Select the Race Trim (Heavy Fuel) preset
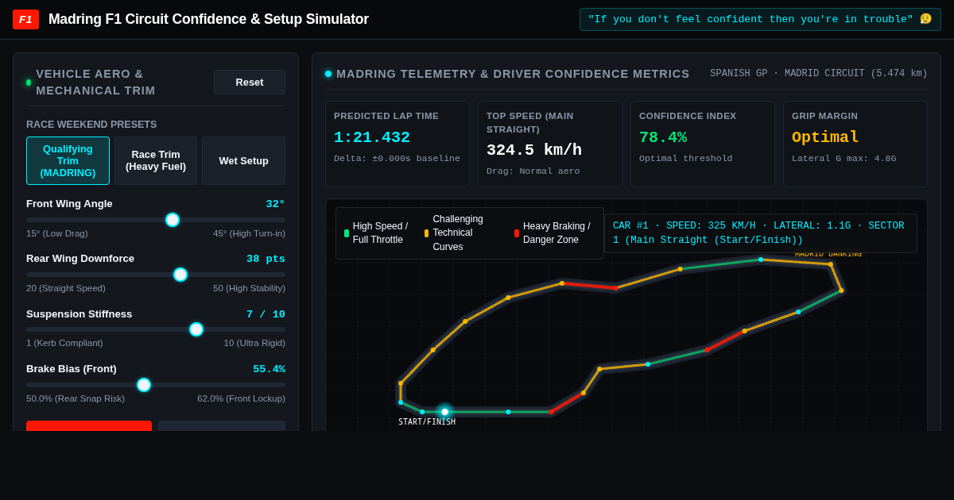The width and height of the screenshot is (954, 500). [x=156, y=161]
